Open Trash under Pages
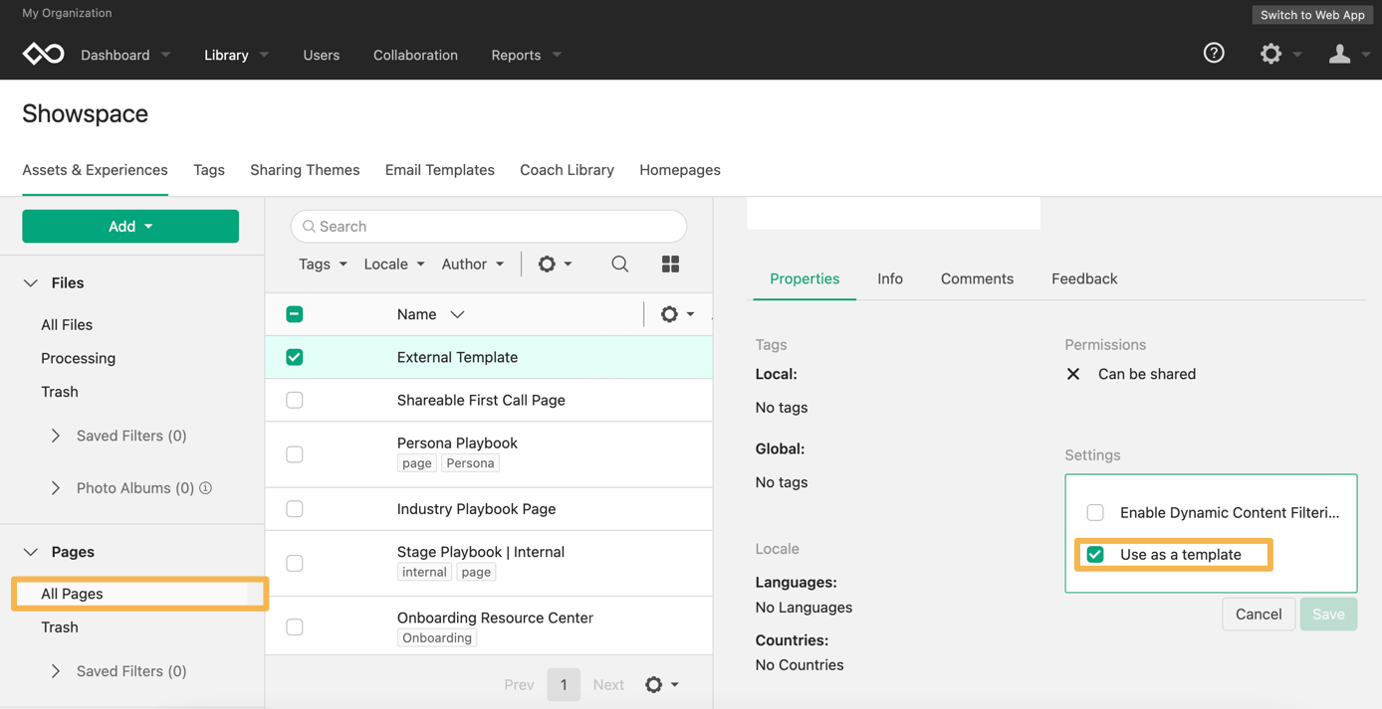 pyautogui.click(x=60, y=627)
